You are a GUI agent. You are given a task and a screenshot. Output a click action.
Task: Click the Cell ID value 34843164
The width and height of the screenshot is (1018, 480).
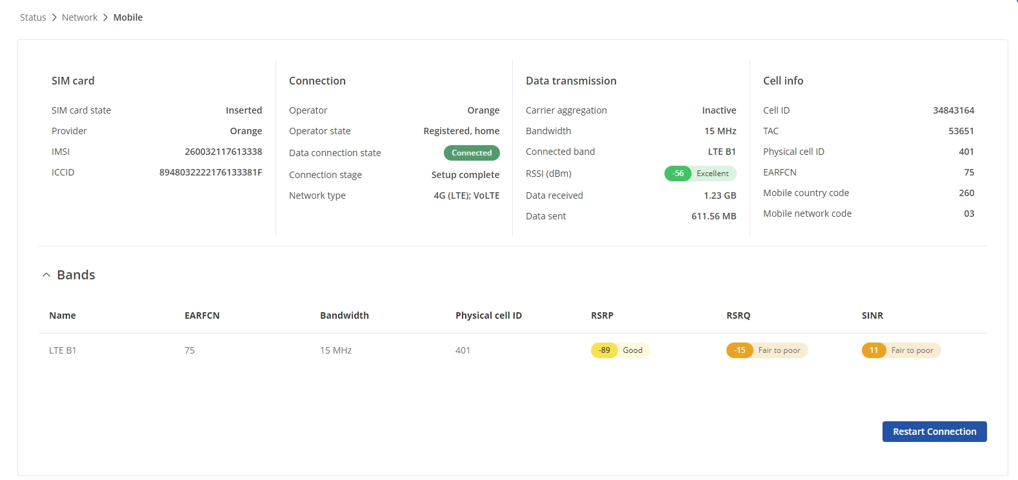[x=953, y=110]
